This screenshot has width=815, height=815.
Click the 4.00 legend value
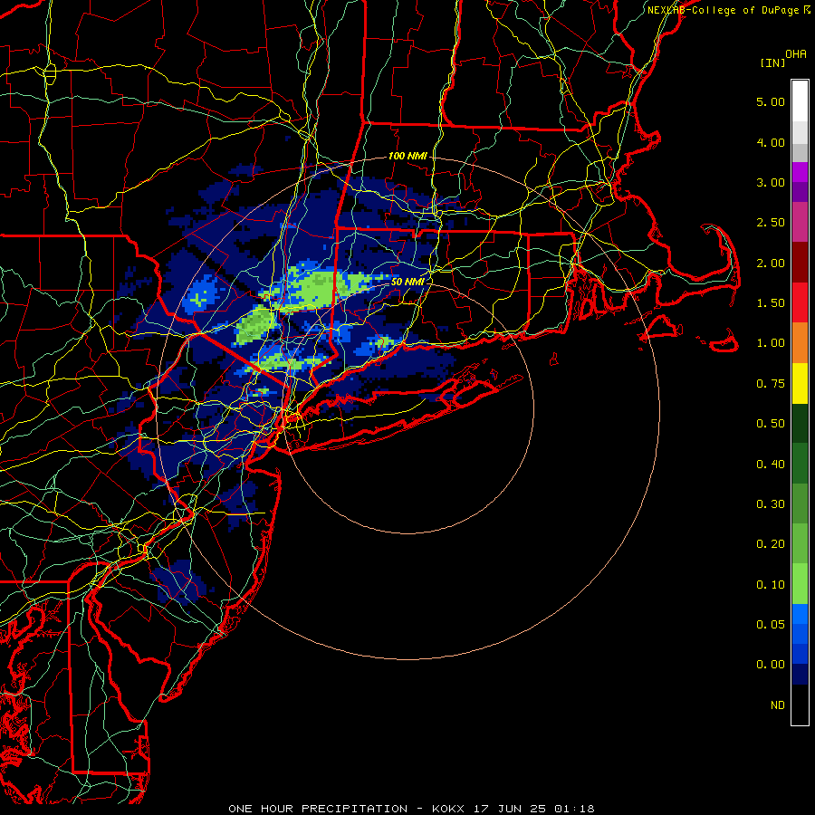tap(771, 142)
